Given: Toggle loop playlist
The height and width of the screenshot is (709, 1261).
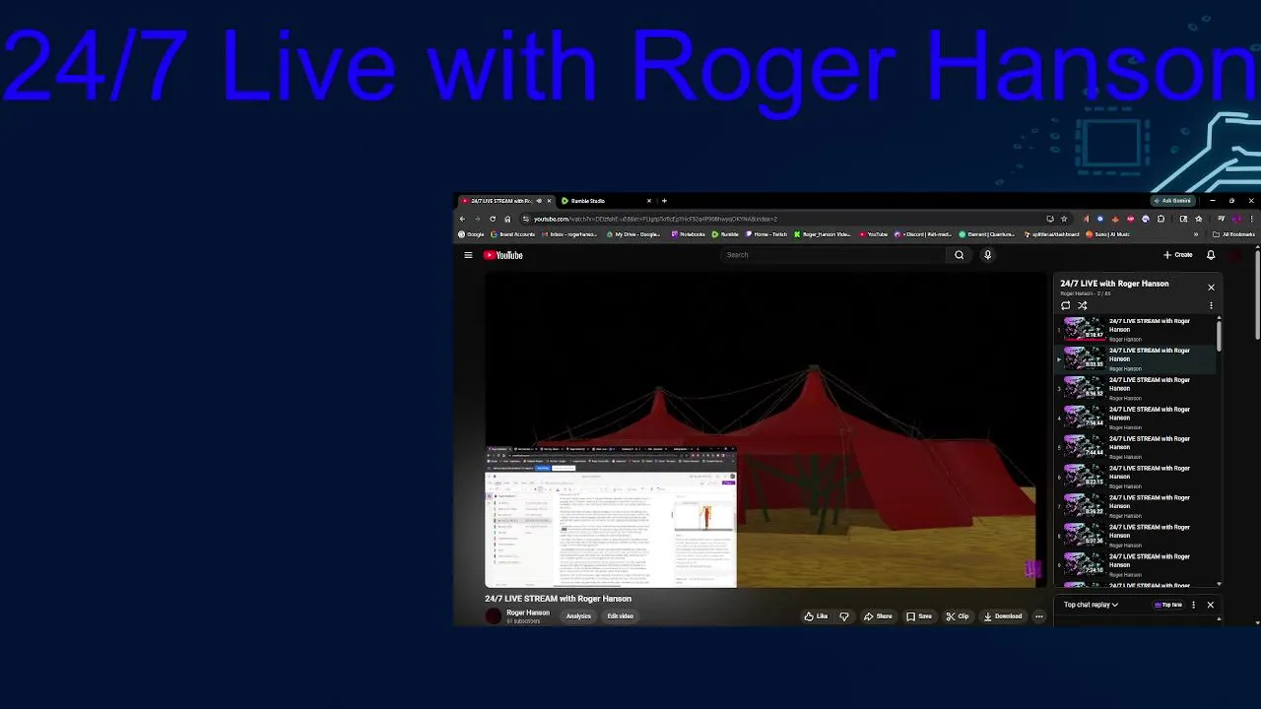Looking at the screenshot, I should coord(1065,305).
